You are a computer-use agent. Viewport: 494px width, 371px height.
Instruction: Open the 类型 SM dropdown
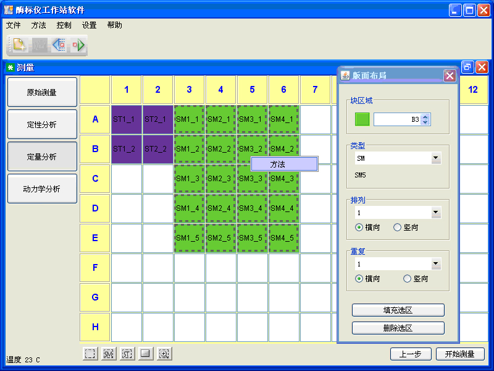click(x=436, y=158)
